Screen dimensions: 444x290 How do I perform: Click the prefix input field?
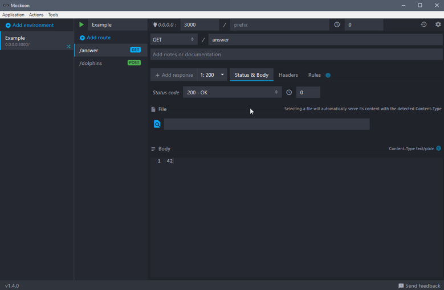click(279, 25)
